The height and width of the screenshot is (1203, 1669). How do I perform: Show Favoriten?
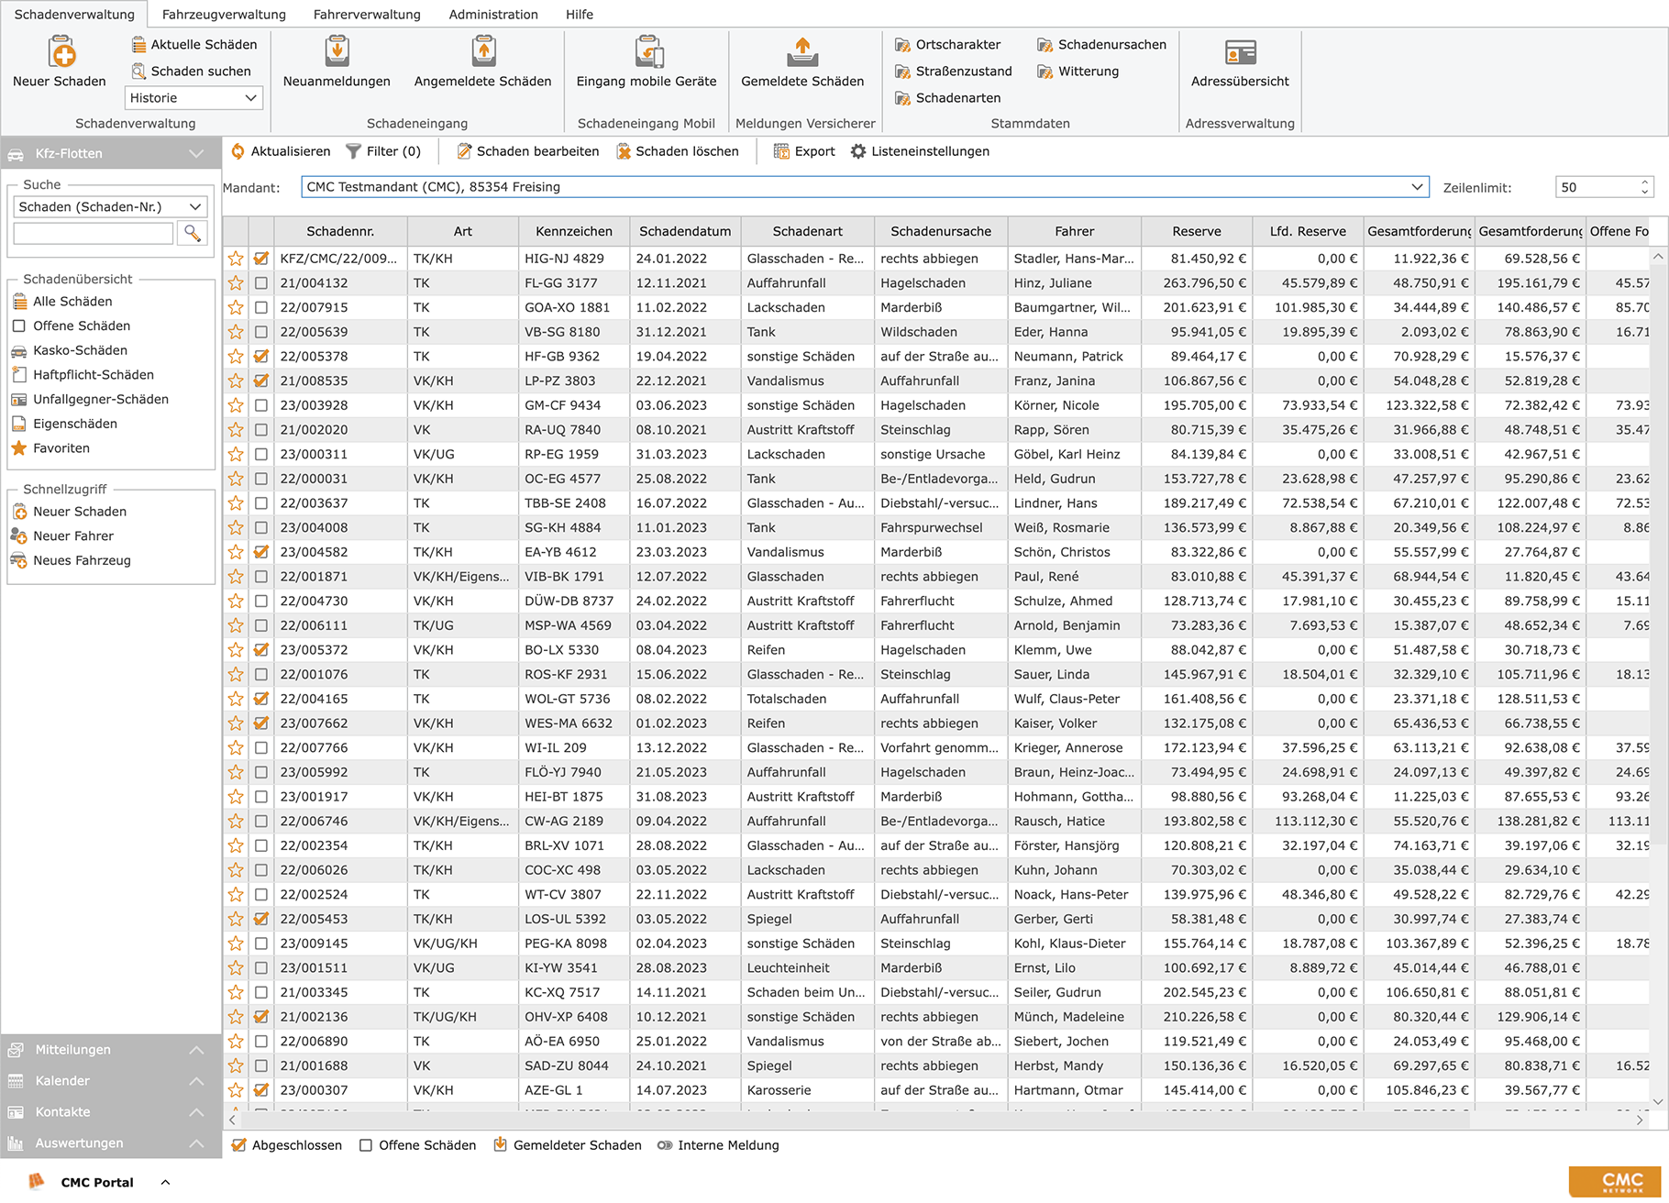pyautogui.click(x=50, y=448)
